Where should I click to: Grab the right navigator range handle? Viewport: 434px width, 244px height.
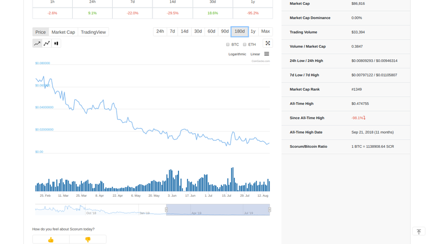269,210
